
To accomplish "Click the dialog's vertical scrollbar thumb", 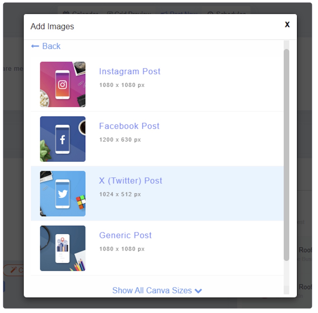I will (x=286, y=155).
